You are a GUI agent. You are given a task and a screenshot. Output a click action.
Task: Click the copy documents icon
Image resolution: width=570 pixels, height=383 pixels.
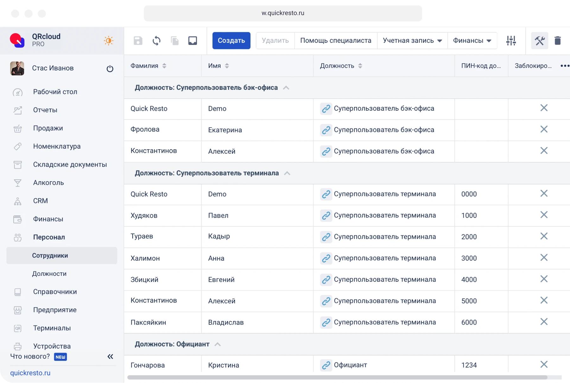tap(175, 40)
